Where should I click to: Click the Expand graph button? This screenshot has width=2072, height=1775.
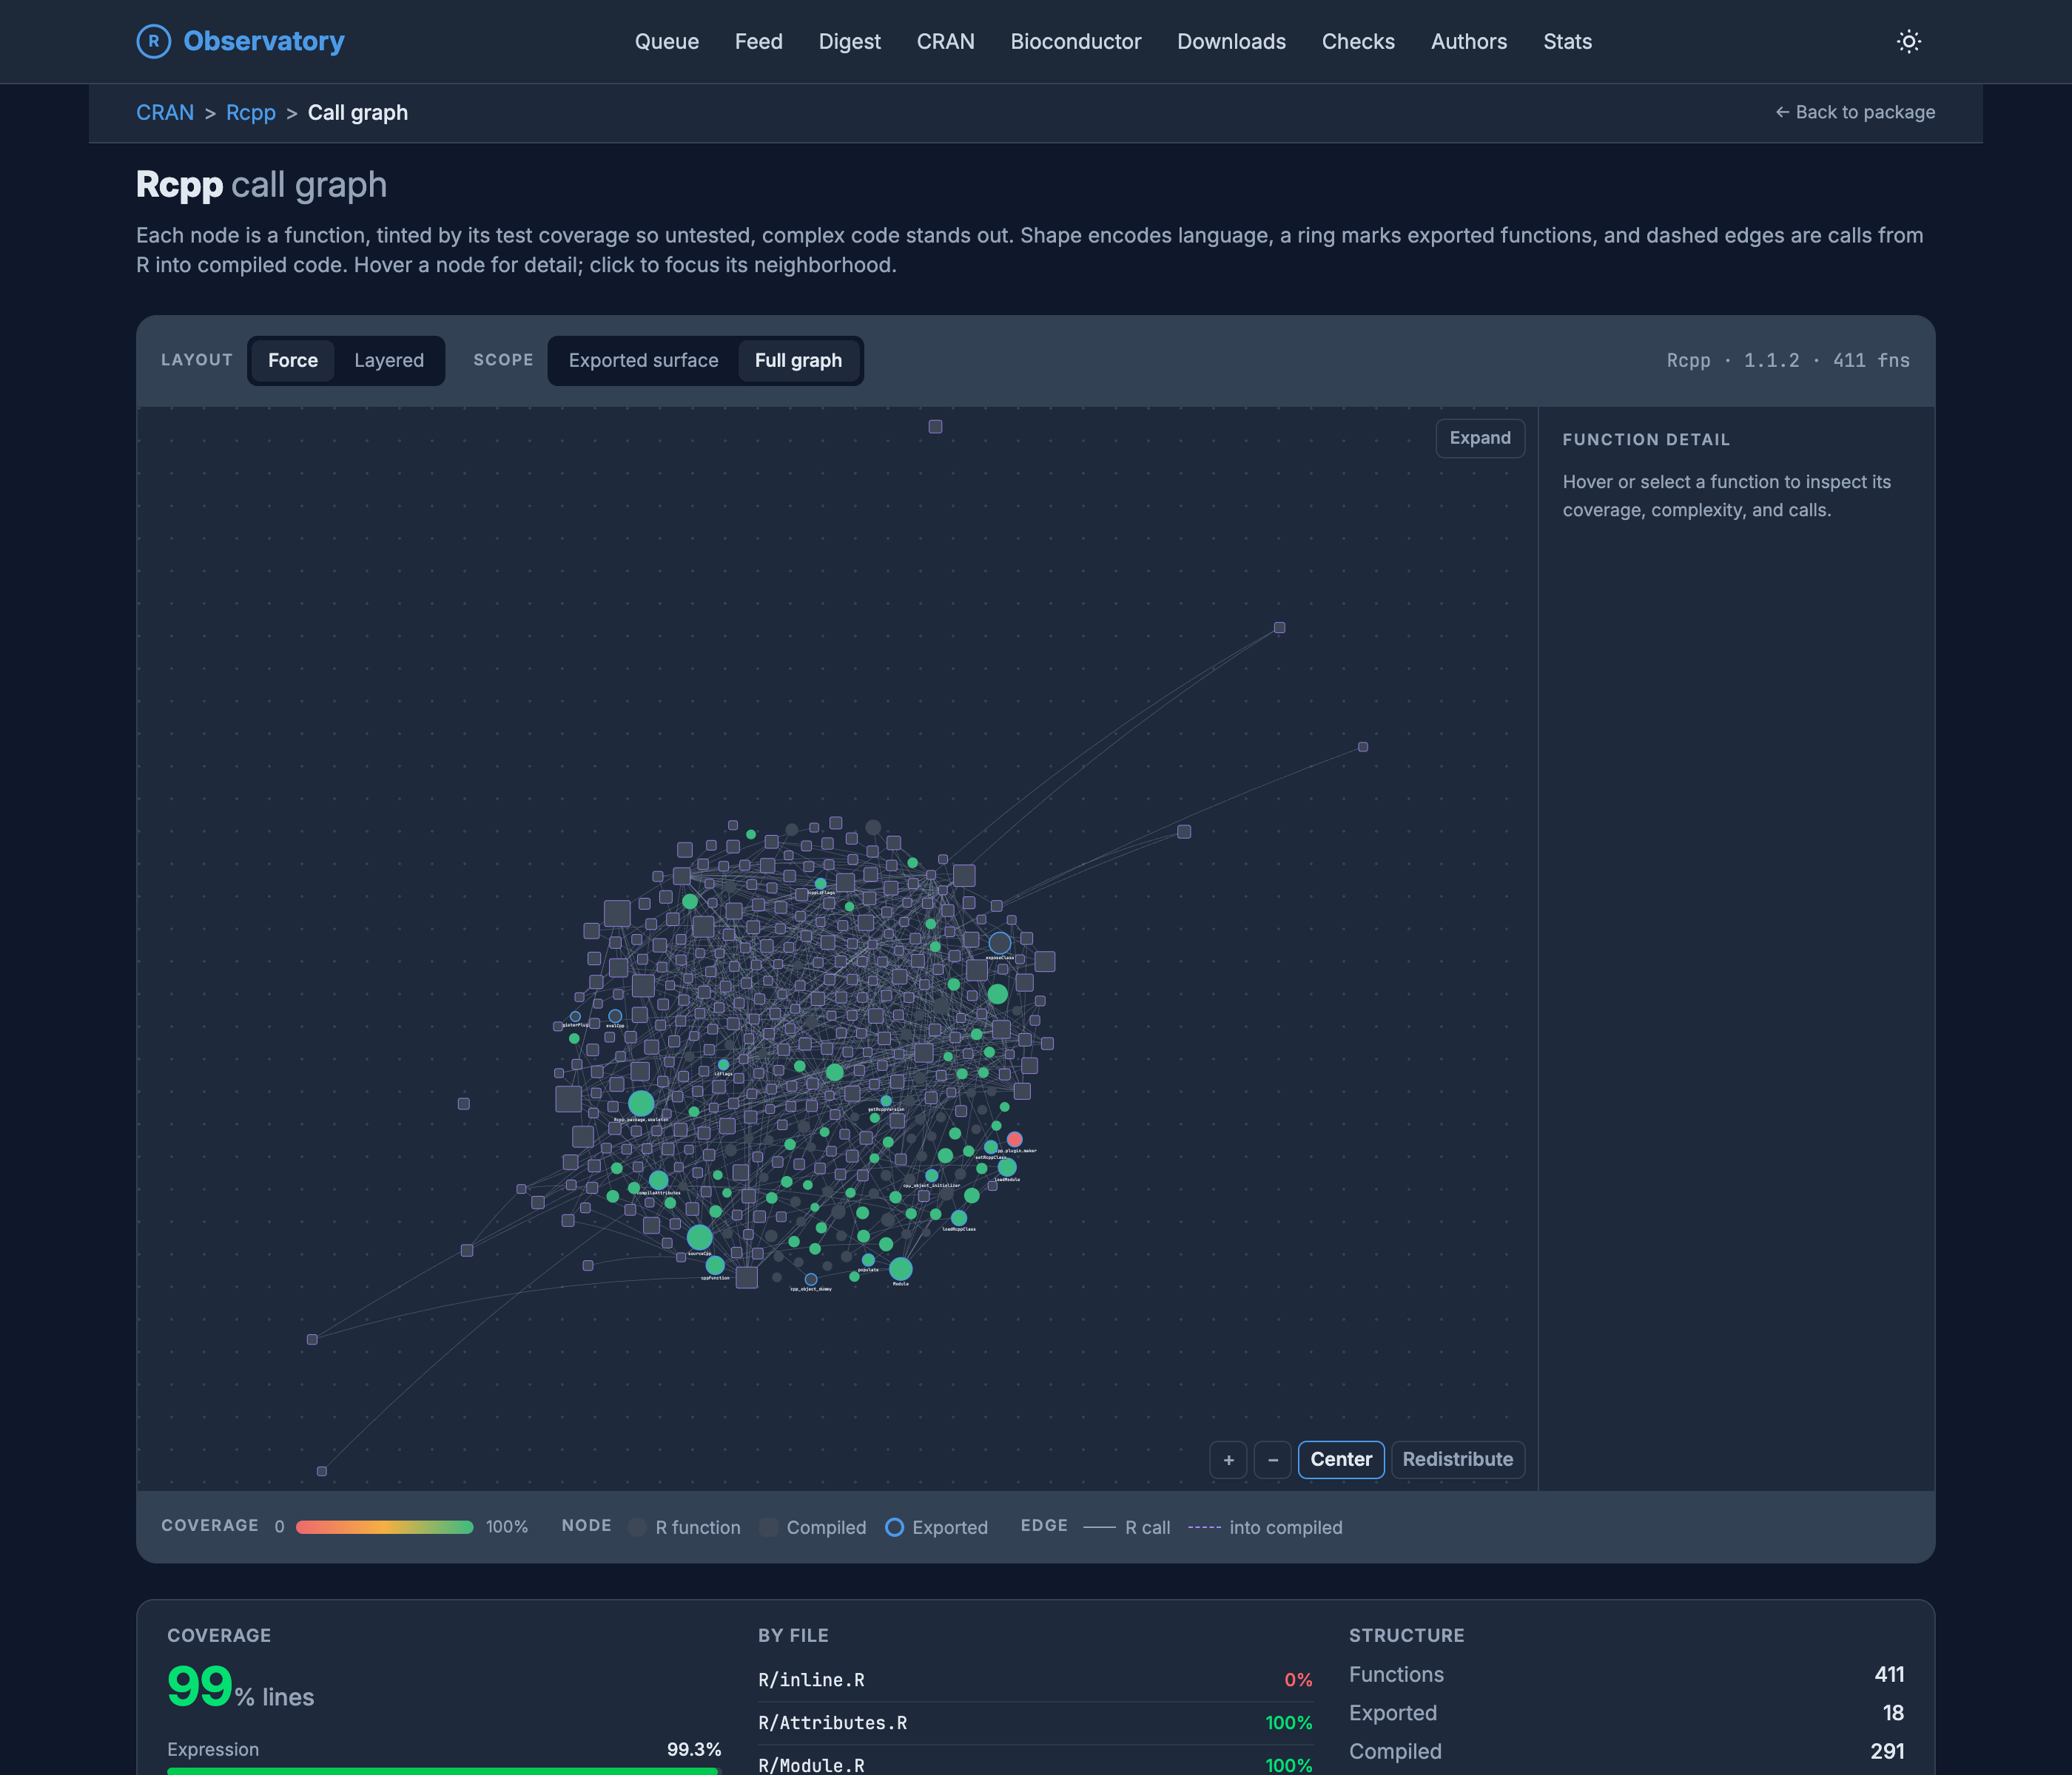click(x=1480, y=438)
